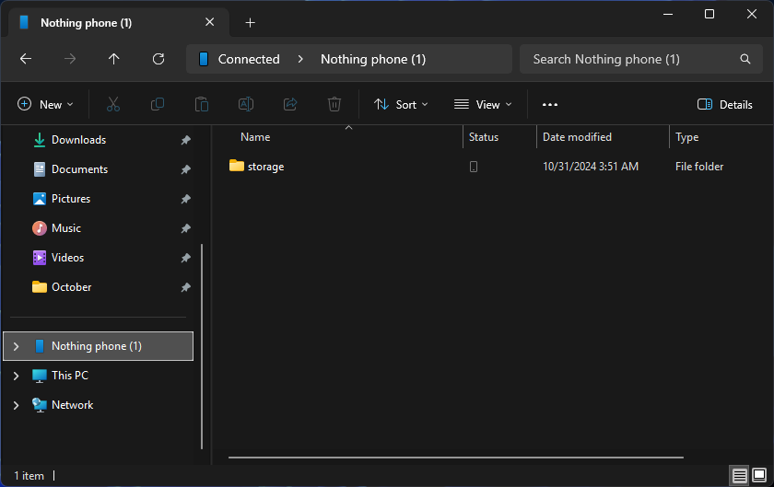Refresh the current folder view
The height and width of the screenshot is (487, 774).
pyautogui.click(x=158, y=59)
